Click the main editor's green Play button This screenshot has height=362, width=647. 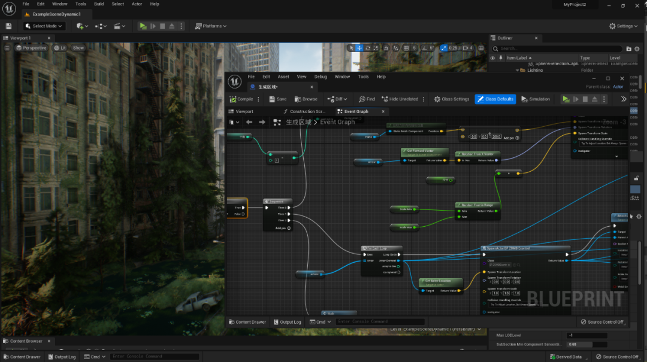point(143,26)
